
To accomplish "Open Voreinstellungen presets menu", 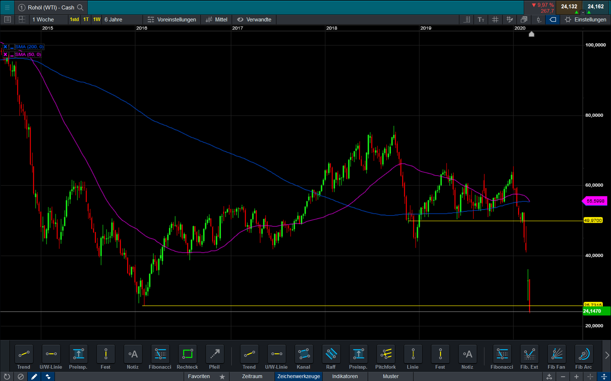I will [172, 20].
